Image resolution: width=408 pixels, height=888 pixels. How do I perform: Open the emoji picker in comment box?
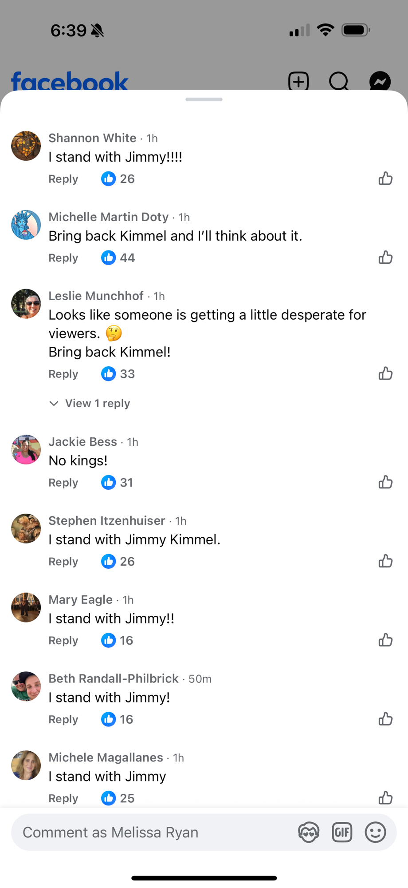(x=375, y=832)
